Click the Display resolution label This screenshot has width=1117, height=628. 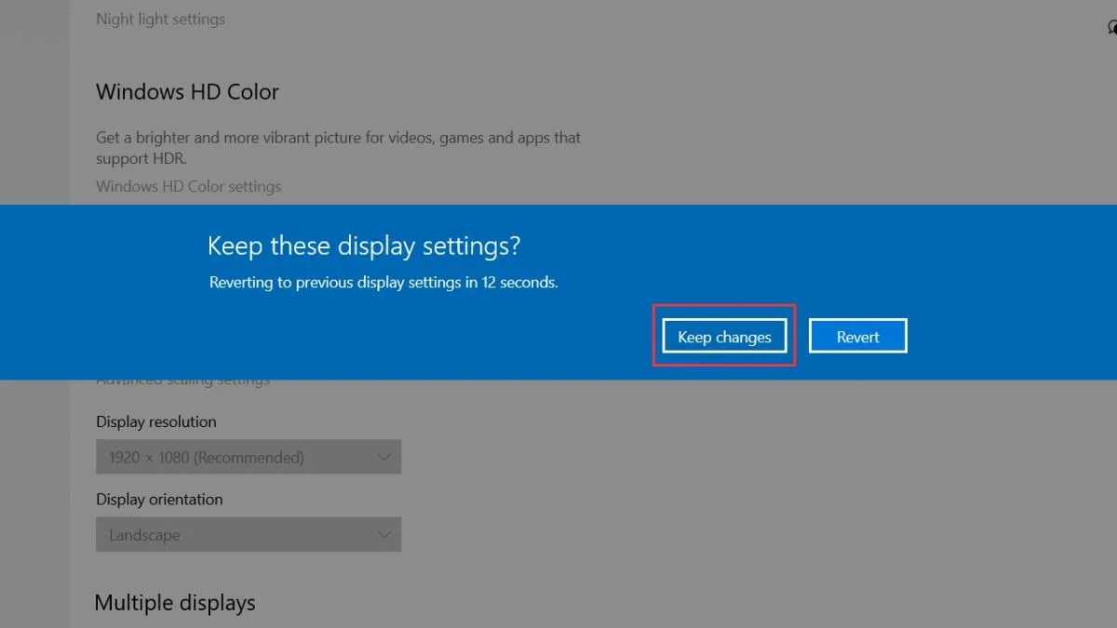pos(156,421)
